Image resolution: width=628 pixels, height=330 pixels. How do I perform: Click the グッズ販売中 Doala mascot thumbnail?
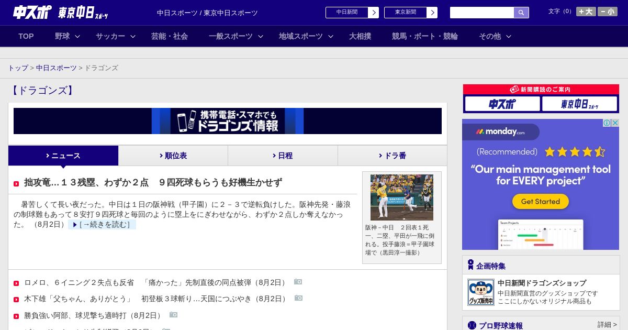click(481, 292)
